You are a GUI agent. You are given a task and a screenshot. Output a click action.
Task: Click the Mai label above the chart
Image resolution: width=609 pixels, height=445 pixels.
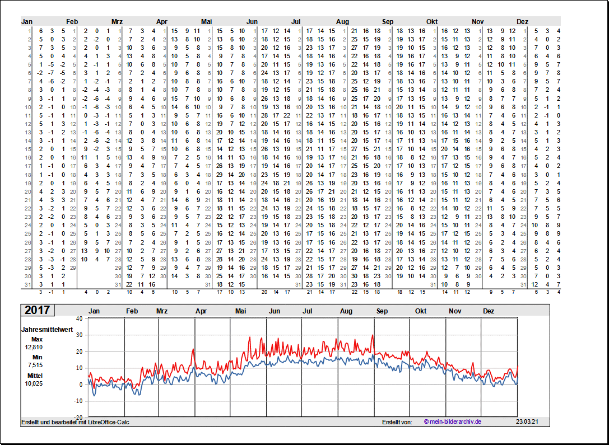click(x=241, y=311)
